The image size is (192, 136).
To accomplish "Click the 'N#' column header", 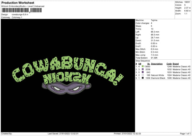I will [140, 64].
